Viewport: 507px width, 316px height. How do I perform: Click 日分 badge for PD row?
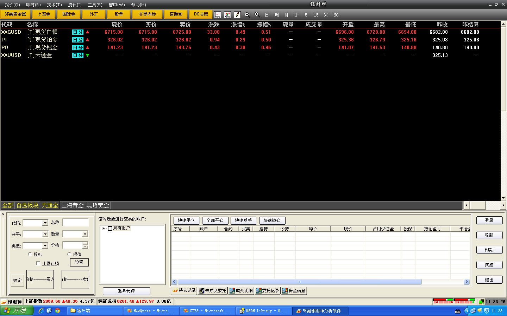pyautogui.click(x=78, y=47)
